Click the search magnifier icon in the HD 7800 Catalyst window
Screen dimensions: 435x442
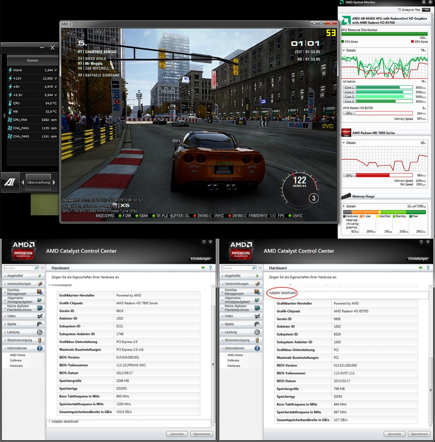click(36, 268)
